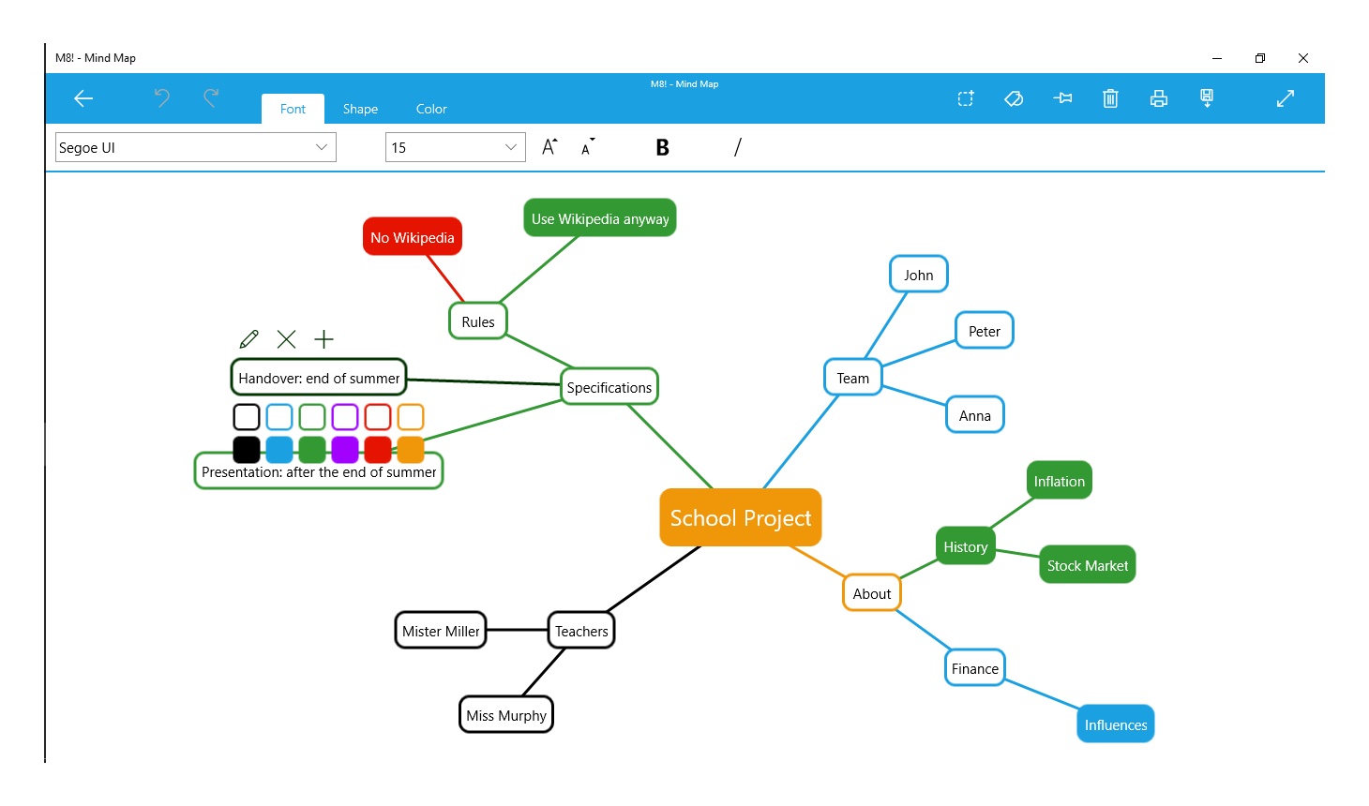
Task: Redo the last action
Action: point(211,97)
